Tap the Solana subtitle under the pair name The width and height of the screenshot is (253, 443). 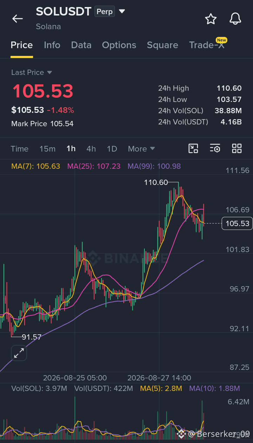(x=48, y=27)
